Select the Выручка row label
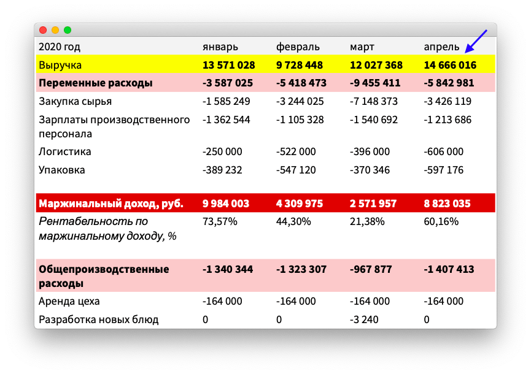531x374 pixels. point(60,65)
